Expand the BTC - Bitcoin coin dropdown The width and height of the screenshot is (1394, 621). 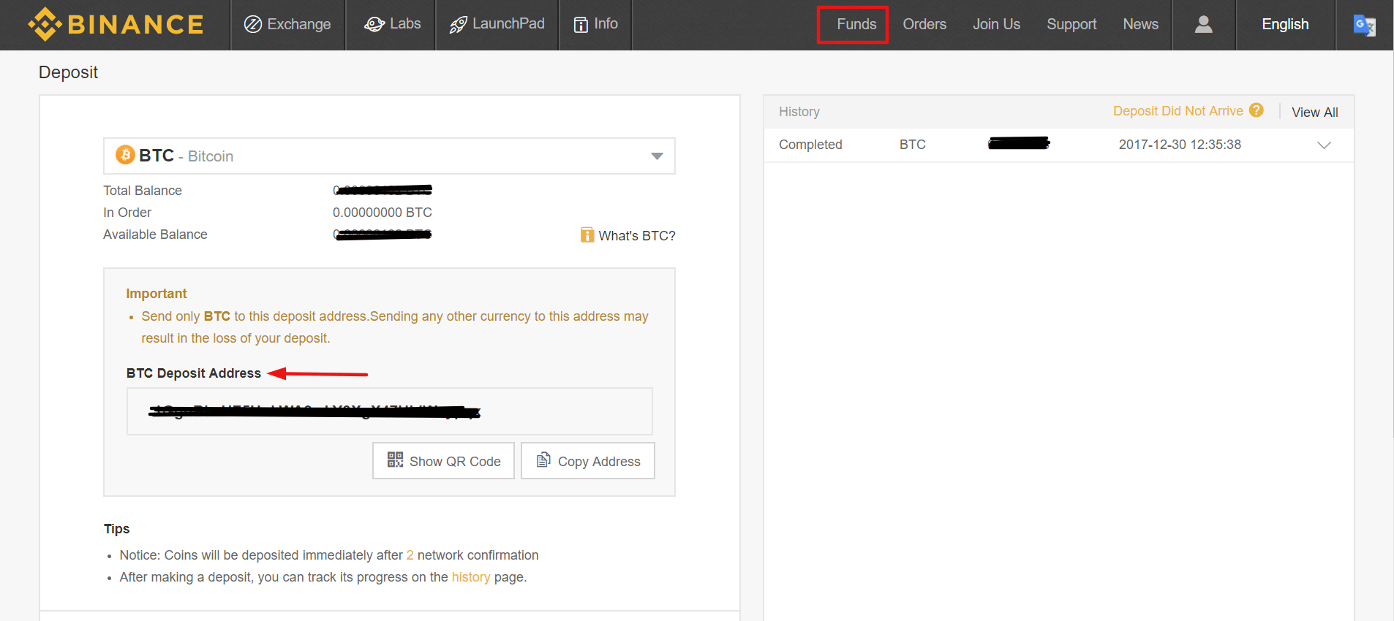(x=389, y=156)
